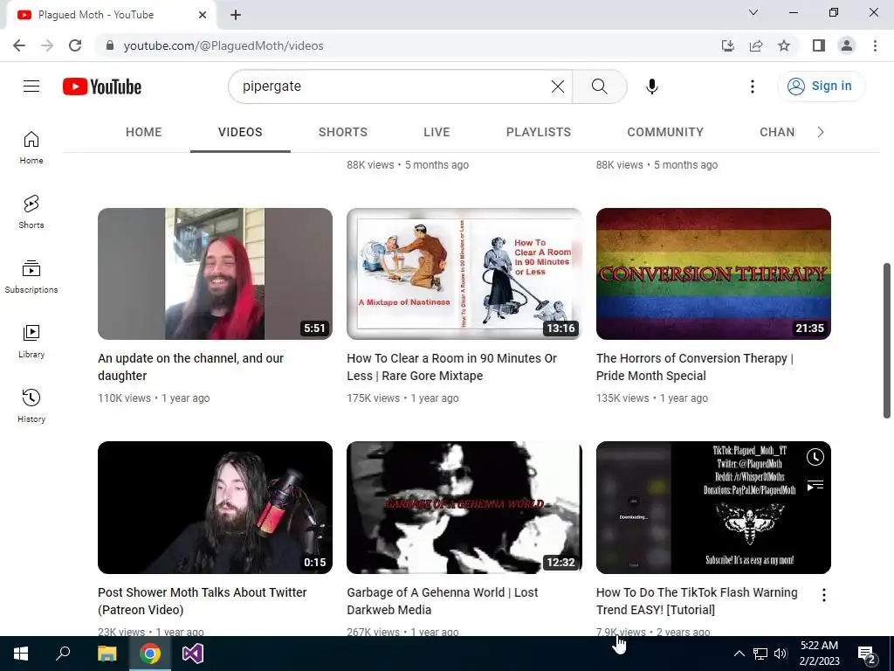Open Chrome tab search dropdown arrow
The image size is (894, 671).
click(x=753, y=12)
